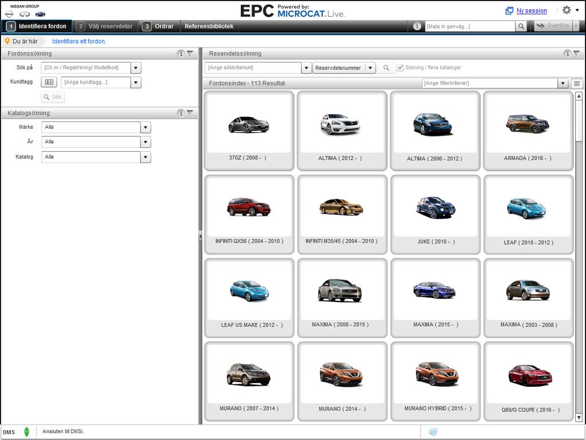Open the Överföra split-button arrow

pos(576,26)
